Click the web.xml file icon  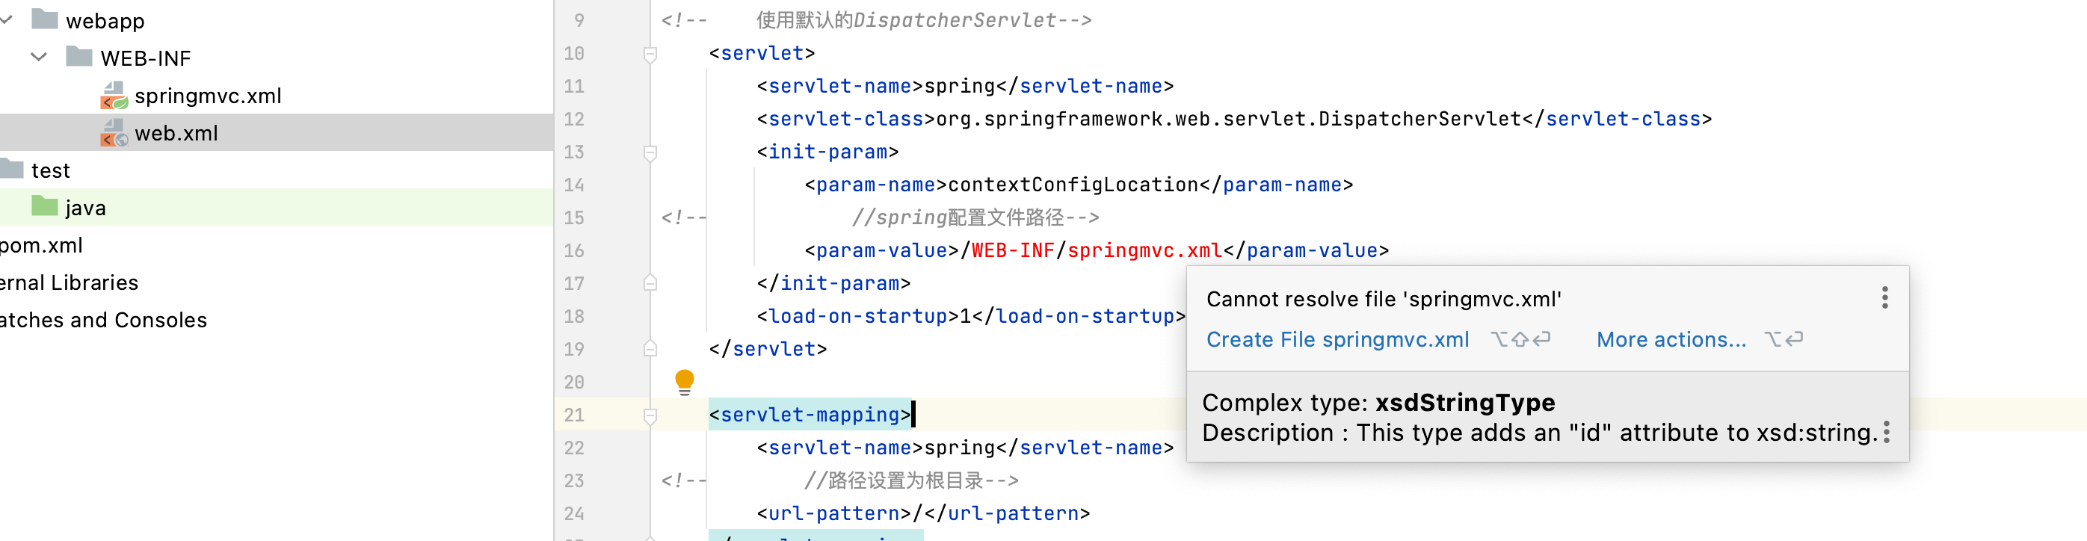[x=114, y=133]
